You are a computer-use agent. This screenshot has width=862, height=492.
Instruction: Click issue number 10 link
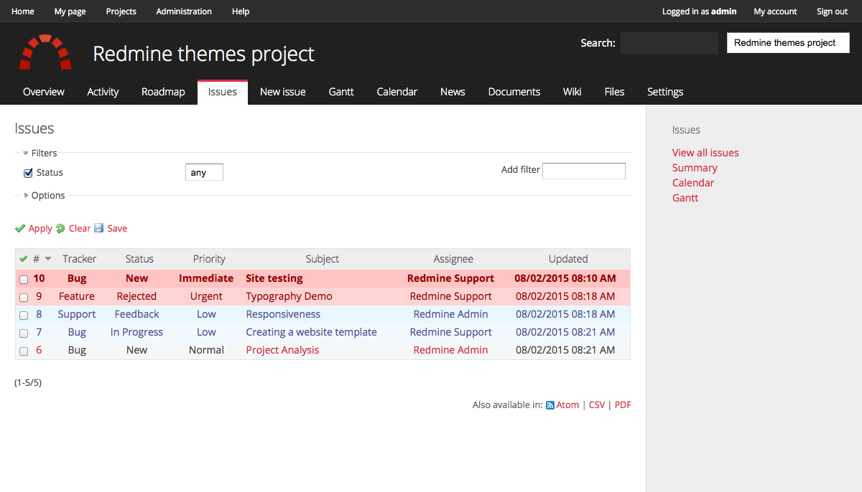39,278
